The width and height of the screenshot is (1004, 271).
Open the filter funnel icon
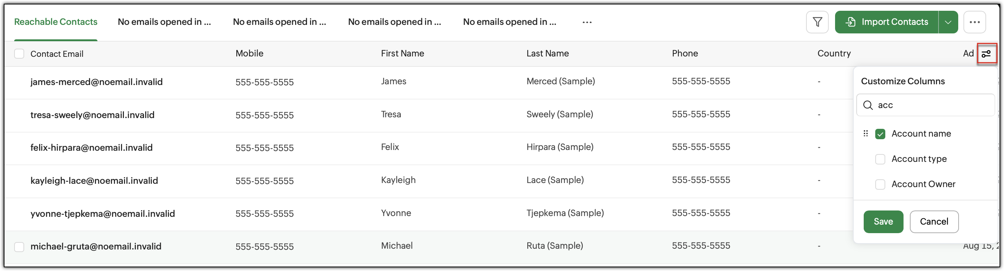coord(817,22)
